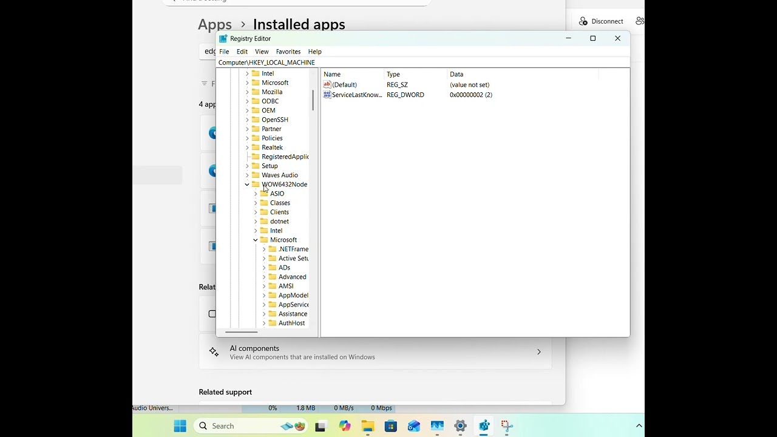Collapse the Microsoft key under WOW6432Node
The width and height of the screenshot is (777, 437).
(256, 240)
